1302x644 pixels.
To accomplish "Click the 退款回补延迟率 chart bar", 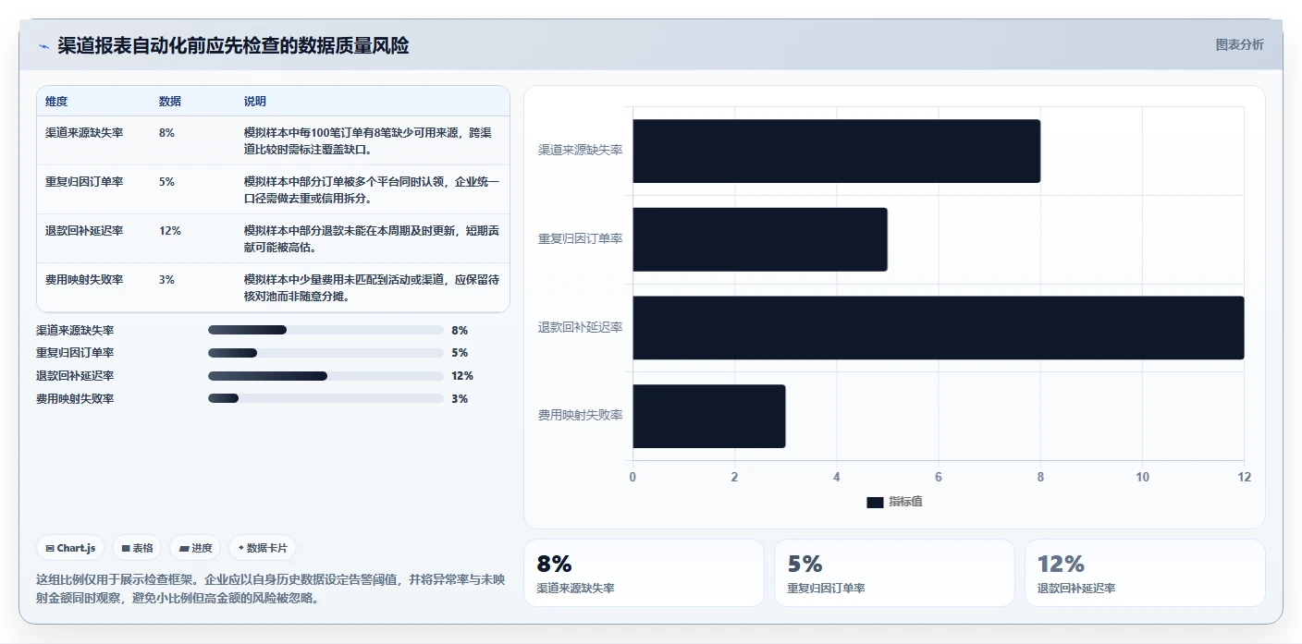I will tap(938, 327).
